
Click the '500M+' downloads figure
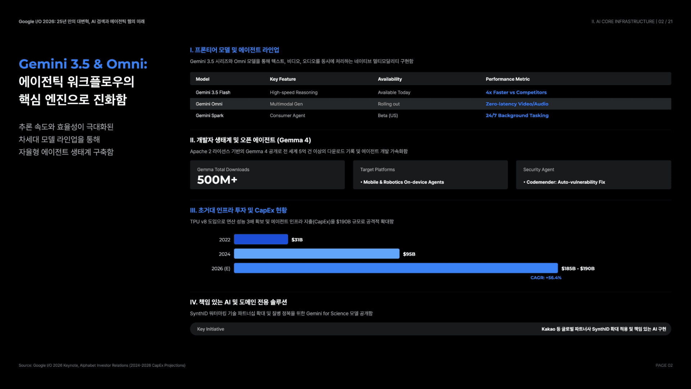(x=217, y=180)
